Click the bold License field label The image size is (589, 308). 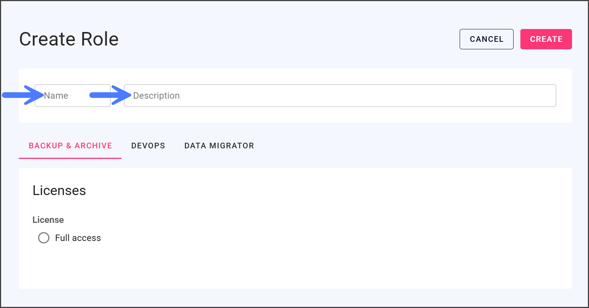[x=48, y=220]
